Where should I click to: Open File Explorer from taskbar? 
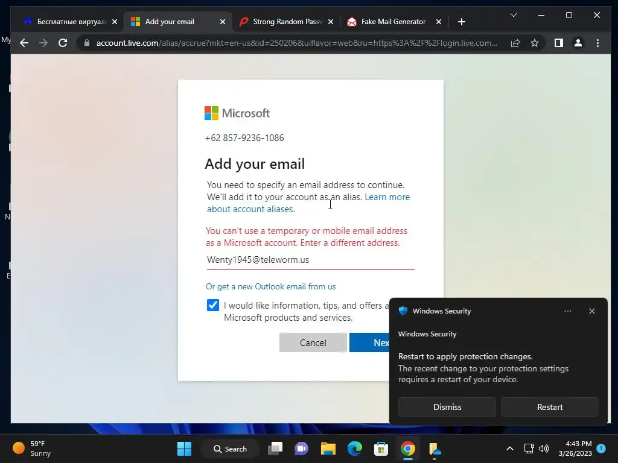click(328, 449)
